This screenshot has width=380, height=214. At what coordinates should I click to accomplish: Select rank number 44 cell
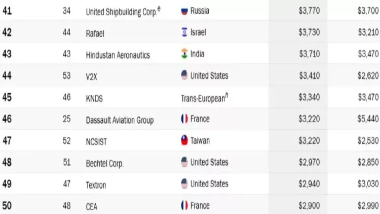pyautogui.click(x=7, y=76)
